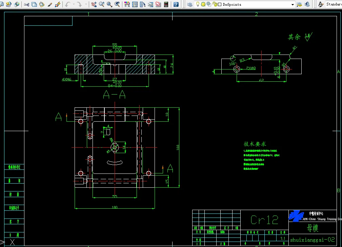Click the 84-0.10 dimension text
342x247 pixels.
pyautogui.click(x=115, y=86)
